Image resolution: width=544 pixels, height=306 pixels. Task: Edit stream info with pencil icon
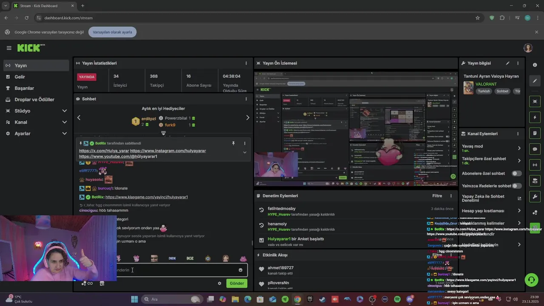(x=507, y=63)
